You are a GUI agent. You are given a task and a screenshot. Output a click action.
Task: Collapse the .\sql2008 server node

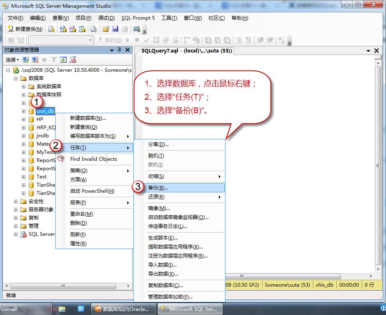(8, 70)
